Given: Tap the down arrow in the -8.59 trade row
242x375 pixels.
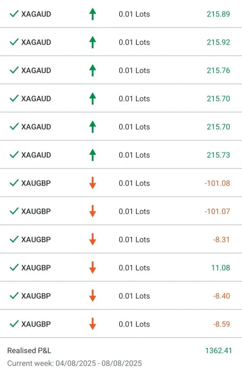Looking at the screenshot, I should [92, 324].
